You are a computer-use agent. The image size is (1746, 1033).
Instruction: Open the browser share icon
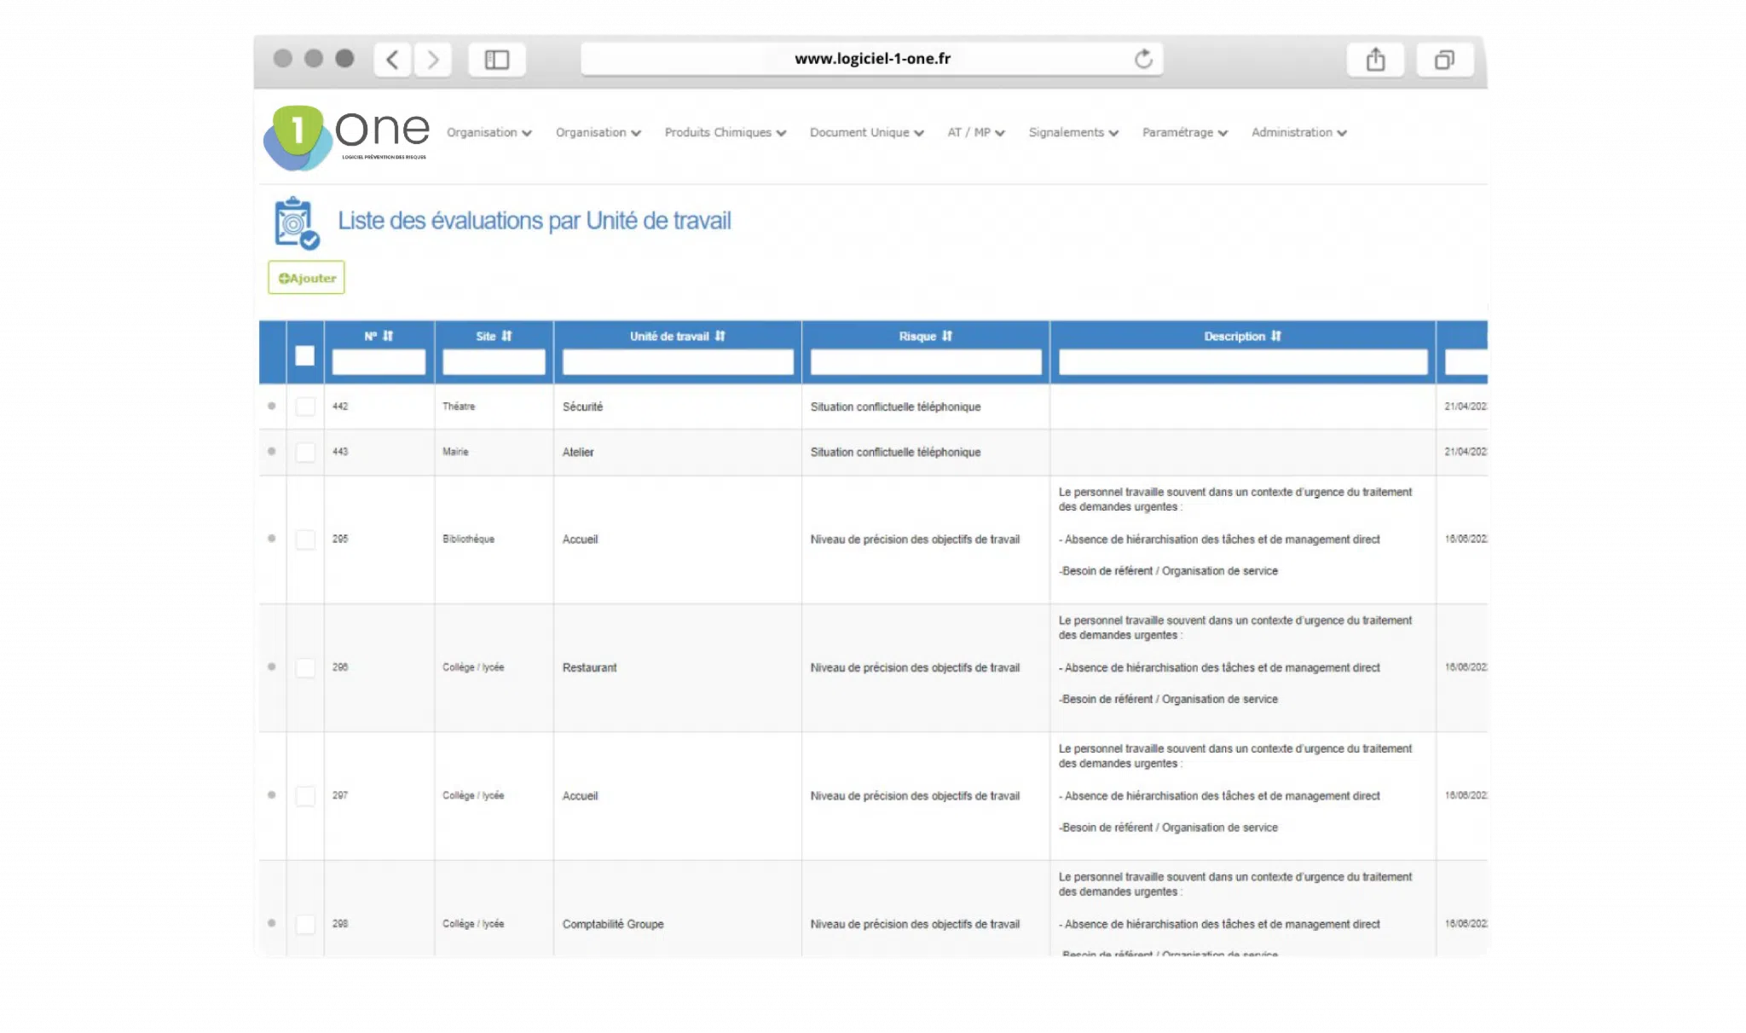pyautogui.click(x=1375, y=60)
